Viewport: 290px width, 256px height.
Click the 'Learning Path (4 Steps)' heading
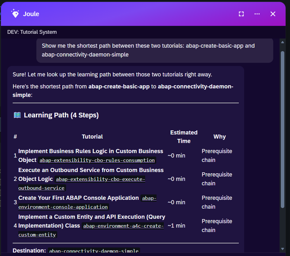click(61, 115)
